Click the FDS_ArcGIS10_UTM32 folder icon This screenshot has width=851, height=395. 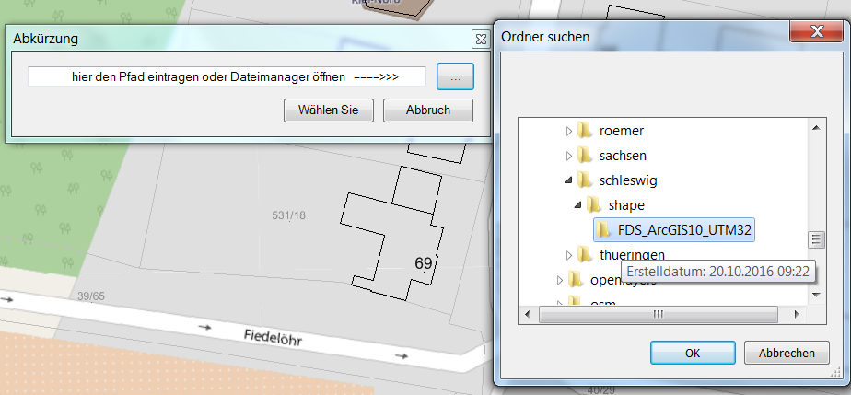click(x=603, y=229)
